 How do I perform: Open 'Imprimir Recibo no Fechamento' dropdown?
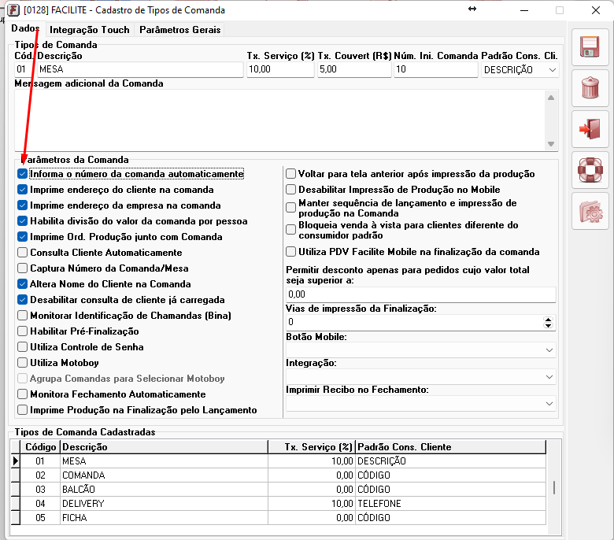549,404
